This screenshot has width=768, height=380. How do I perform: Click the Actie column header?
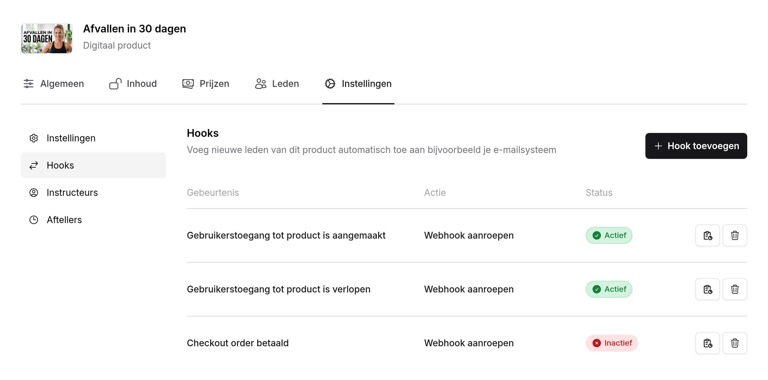click(x=435, y=193)
